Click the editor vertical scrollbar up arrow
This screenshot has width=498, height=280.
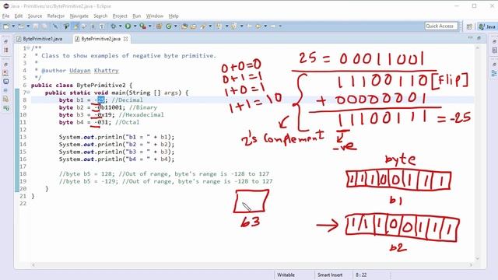pyautogui.click(x=477, y=47)
